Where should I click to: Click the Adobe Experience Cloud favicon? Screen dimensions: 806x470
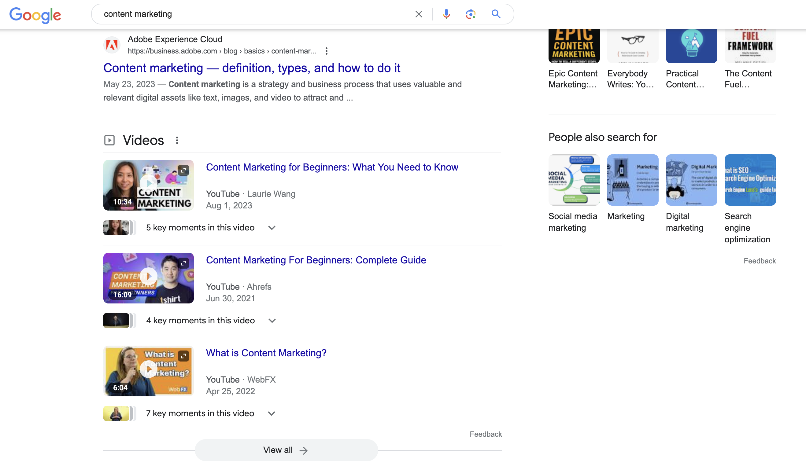click(112, 45)
